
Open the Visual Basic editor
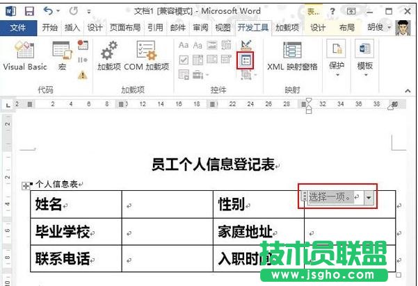pos(25,56)
